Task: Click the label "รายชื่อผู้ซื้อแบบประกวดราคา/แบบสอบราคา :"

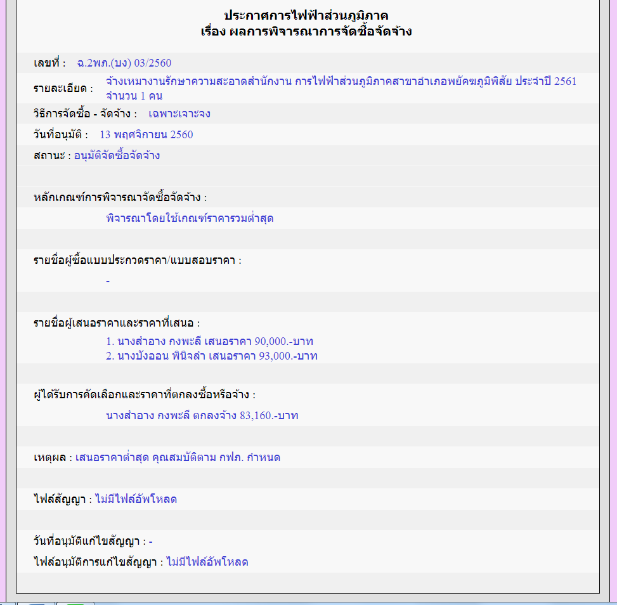Action: click(x=138, y=260)
